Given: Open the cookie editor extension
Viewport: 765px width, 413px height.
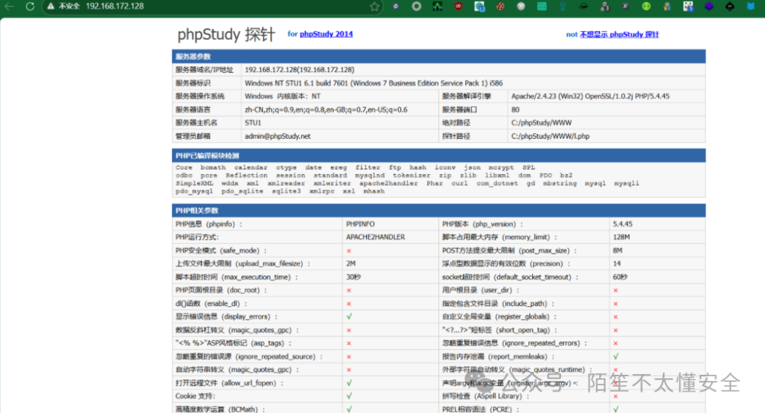Looking at the screenshot, I should tap(499, 7).
